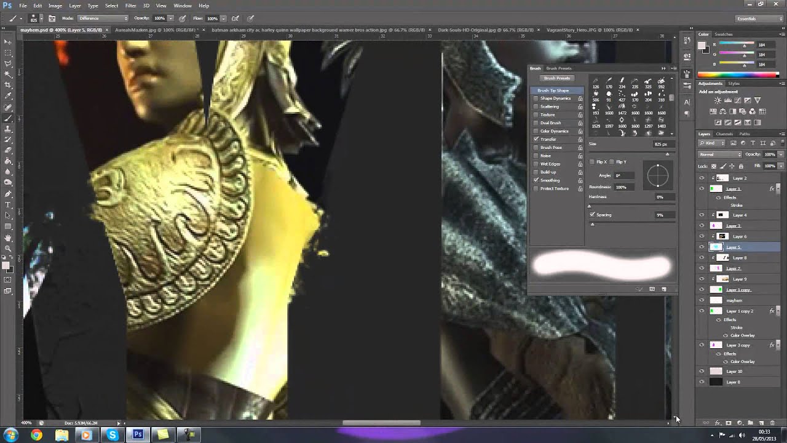Enable the Shape Dynamics checkbox
This screenshot has width=787, height=443.
point(536,98)
